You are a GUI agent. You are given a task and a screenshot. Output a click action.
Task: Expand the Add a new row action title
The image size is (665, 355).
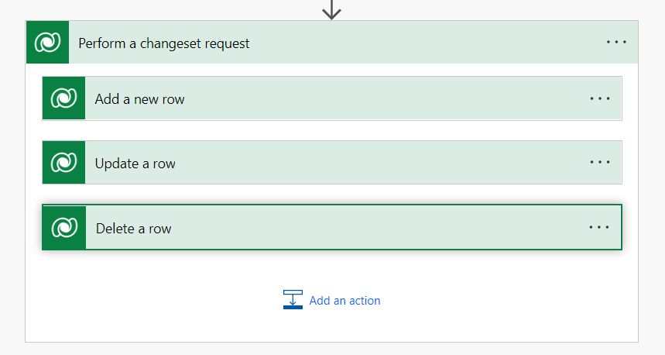[x=140, y=99]
